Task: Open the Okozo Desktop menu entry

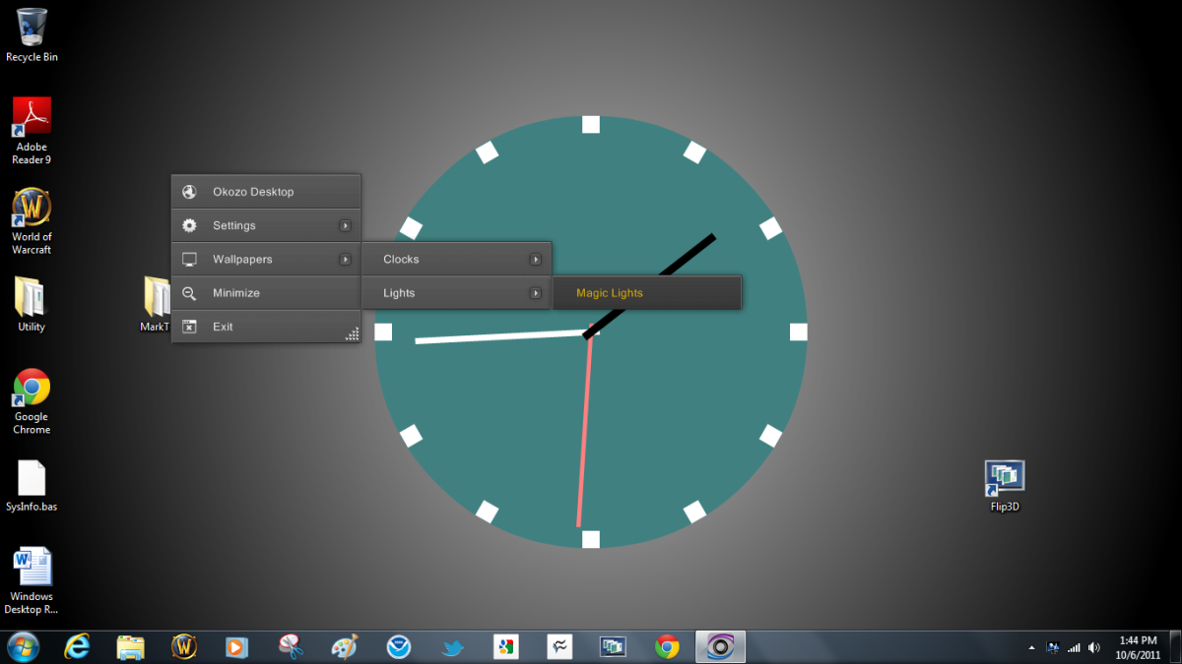Action: click(x=253, y=192)
